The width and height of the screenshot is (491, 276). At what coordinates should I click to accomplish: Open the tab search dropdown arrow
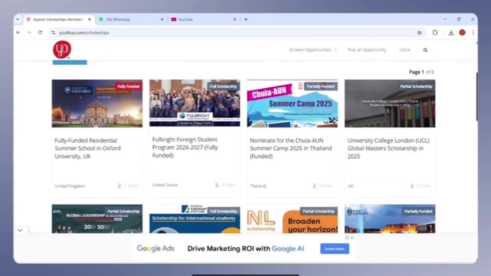click(x=18, y=19)
